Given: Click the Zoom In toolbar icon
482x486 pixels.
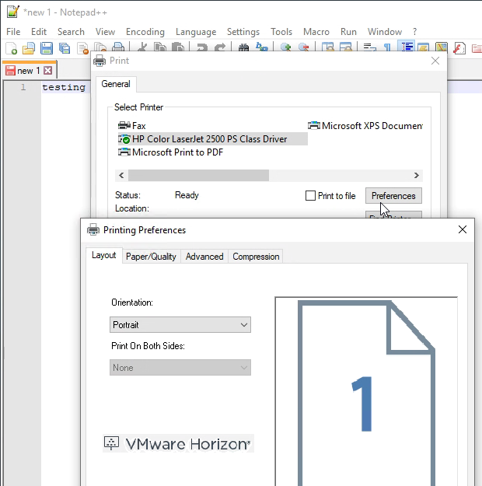Looking at the screenshot, I should (286, 47).
